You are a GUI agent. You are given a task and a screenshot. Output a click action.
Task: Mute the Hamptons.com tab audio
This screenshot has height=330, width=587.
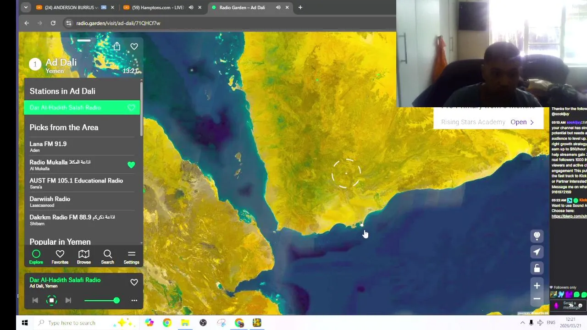tap(191, 7)
